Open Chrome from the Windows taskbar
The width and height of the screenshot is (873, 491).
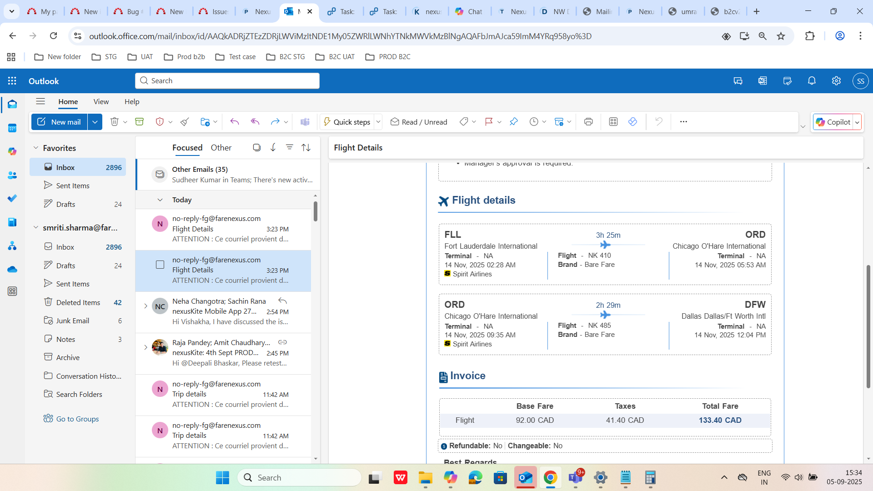tap(550, 478)
